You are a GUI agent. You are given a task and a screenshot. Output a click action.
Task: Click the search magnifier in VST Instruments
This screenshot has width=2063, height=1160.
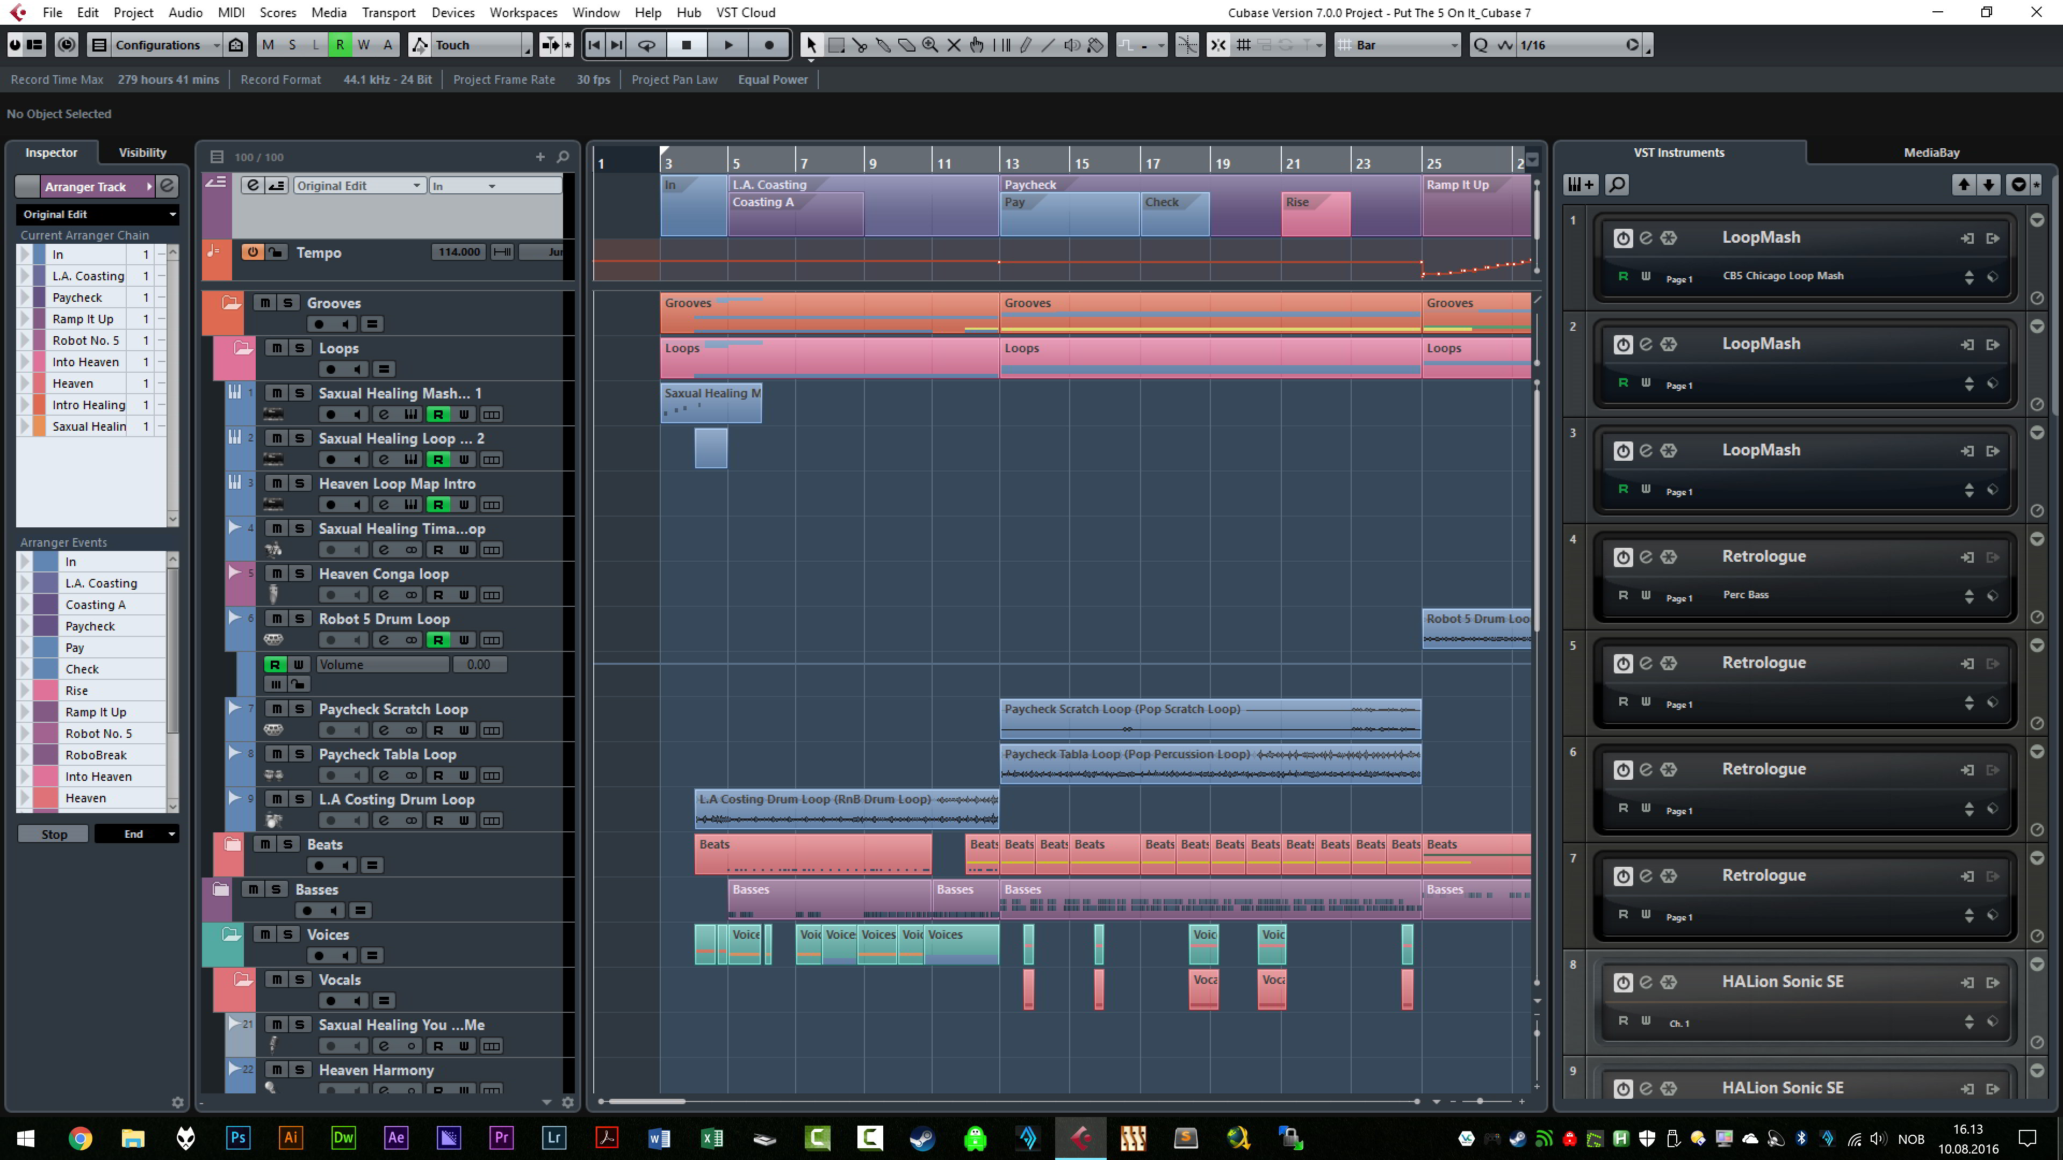tap(1617, 185)
